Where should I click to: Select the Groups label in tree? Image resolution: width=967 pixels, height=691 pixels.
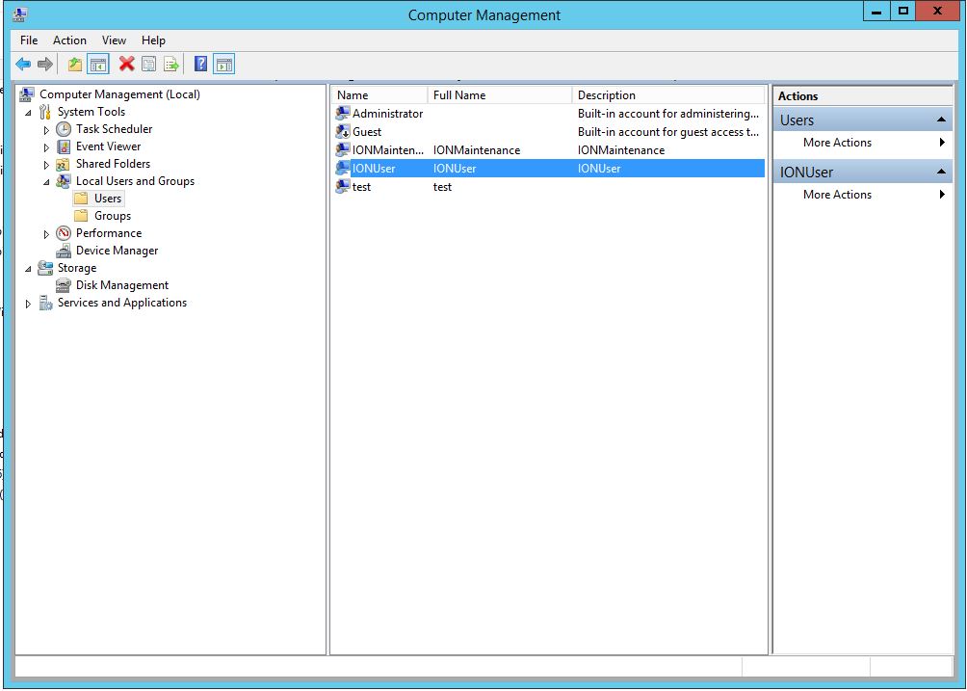[113, 216]
